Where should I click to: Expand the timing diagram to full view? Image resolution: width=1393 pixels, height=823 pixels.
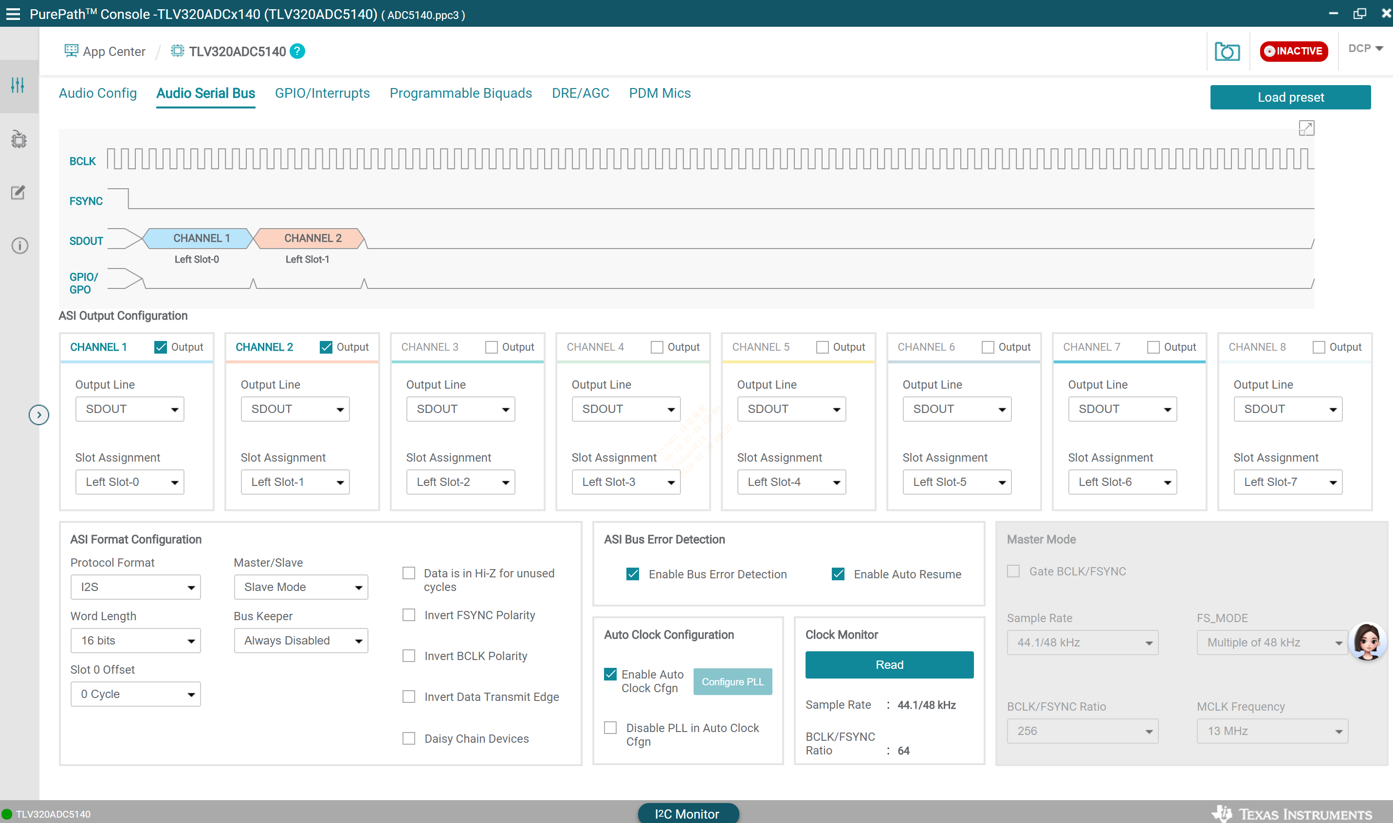coord(1306,128)
